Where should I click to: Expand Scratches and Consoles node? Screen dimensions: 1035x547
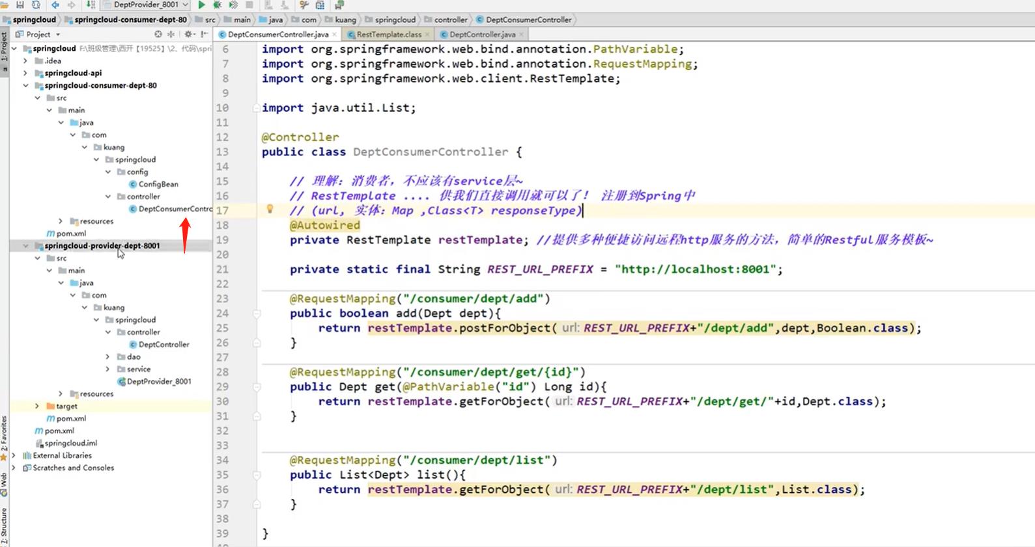pyautogui.click(x=14, y=468)
